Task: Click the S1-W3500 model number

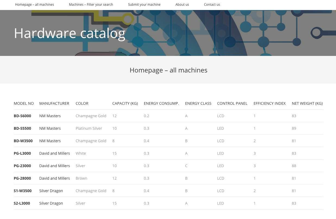Action: 23,191
